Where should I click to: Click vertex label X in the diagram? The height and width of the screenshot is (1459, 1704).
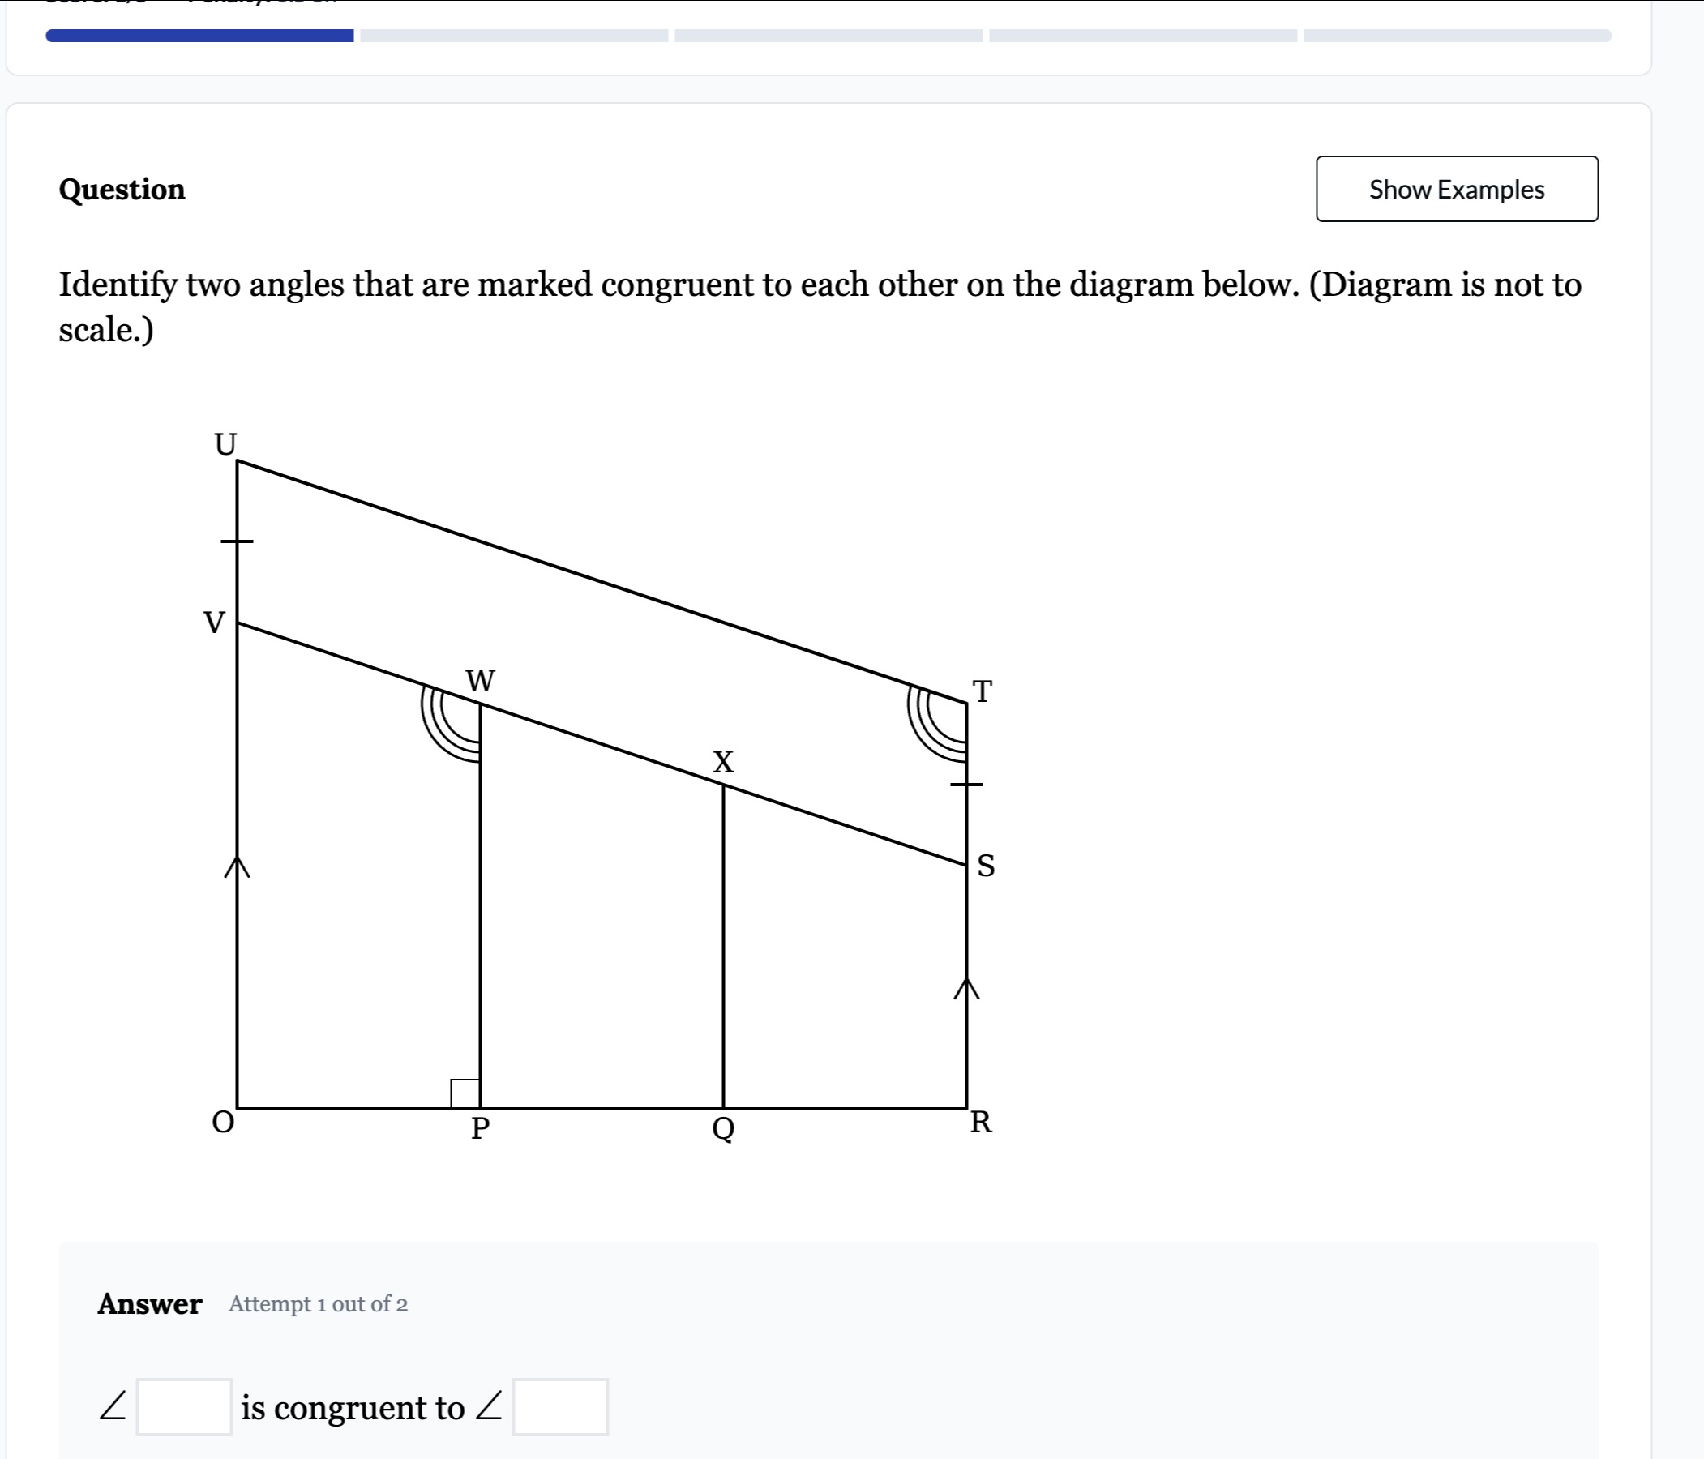point(723,763)
